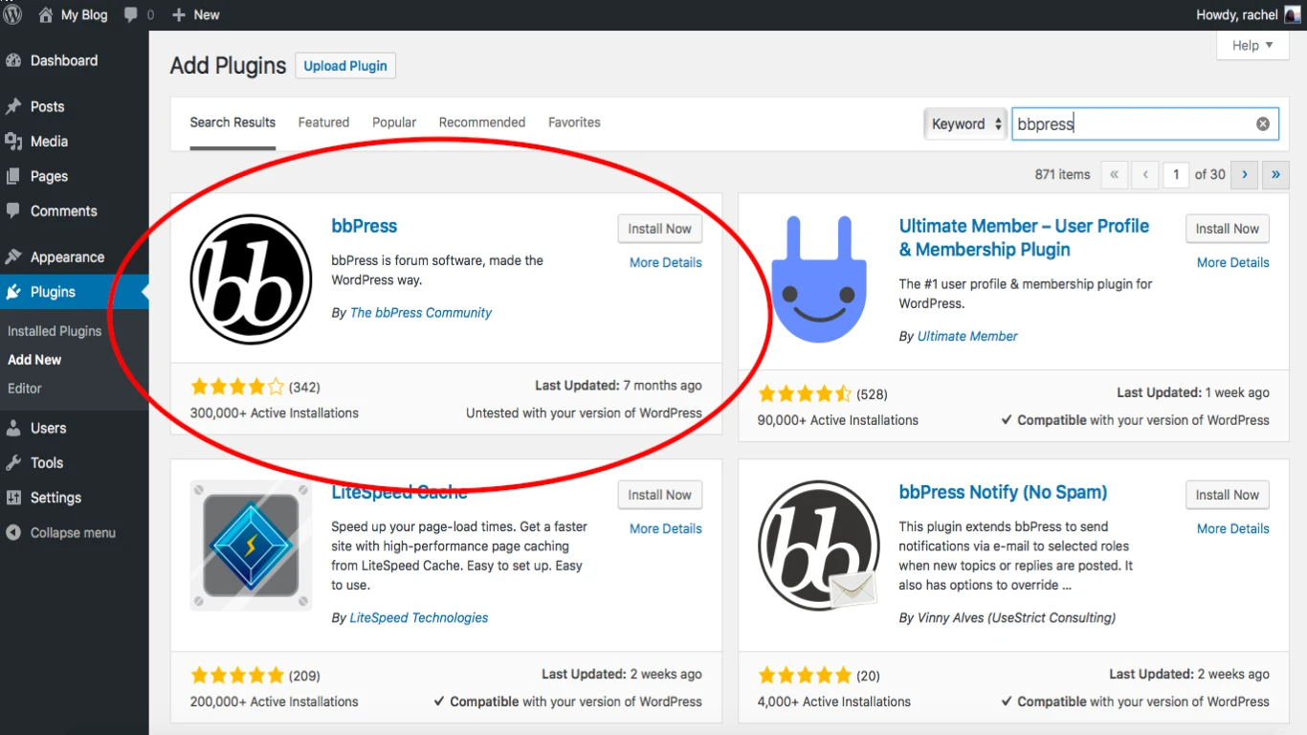Viewport: 1307px width, 735px height.
Task: Click the Collapse menu arrow icon
Action: click(x=13, y=532)
